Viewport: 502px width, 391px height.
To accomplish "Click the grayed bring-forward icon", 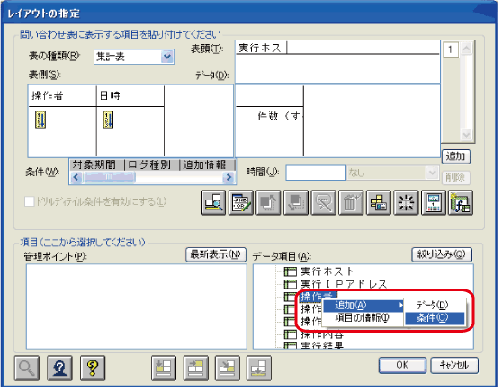I will coord(268,203).
